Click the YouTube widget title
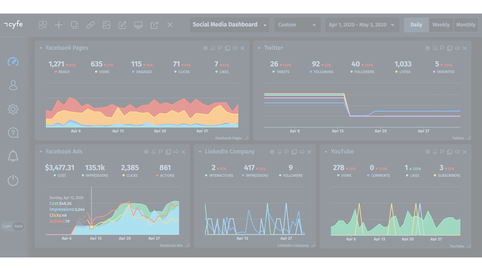The width and height of the screenshot is (482, 271). pyautogui.click(x=342, y=151)
